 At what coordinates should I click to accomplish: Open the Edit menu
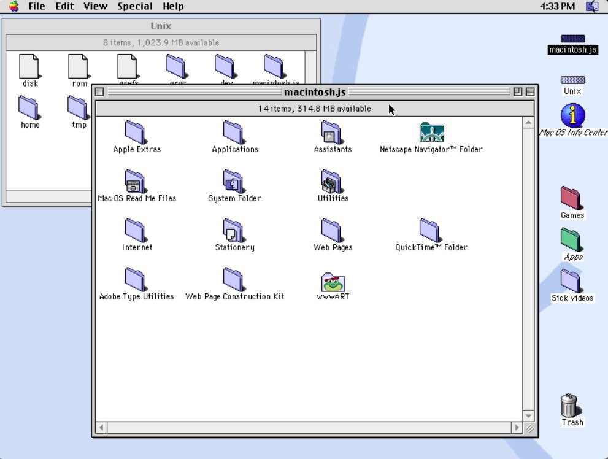tap(64, 6)
